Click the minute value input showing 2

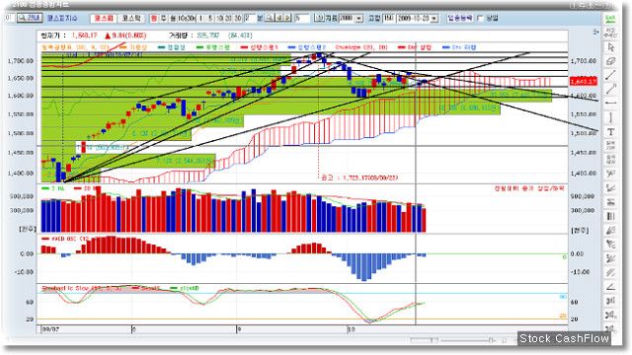point(250,18)
